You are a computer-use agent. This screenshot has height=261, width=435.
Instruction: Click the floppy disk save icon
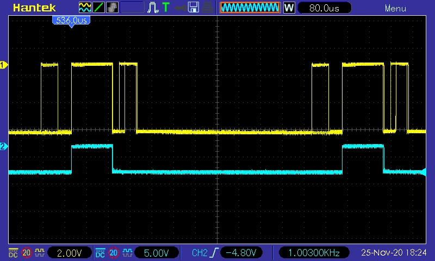(x=193, y=8)
